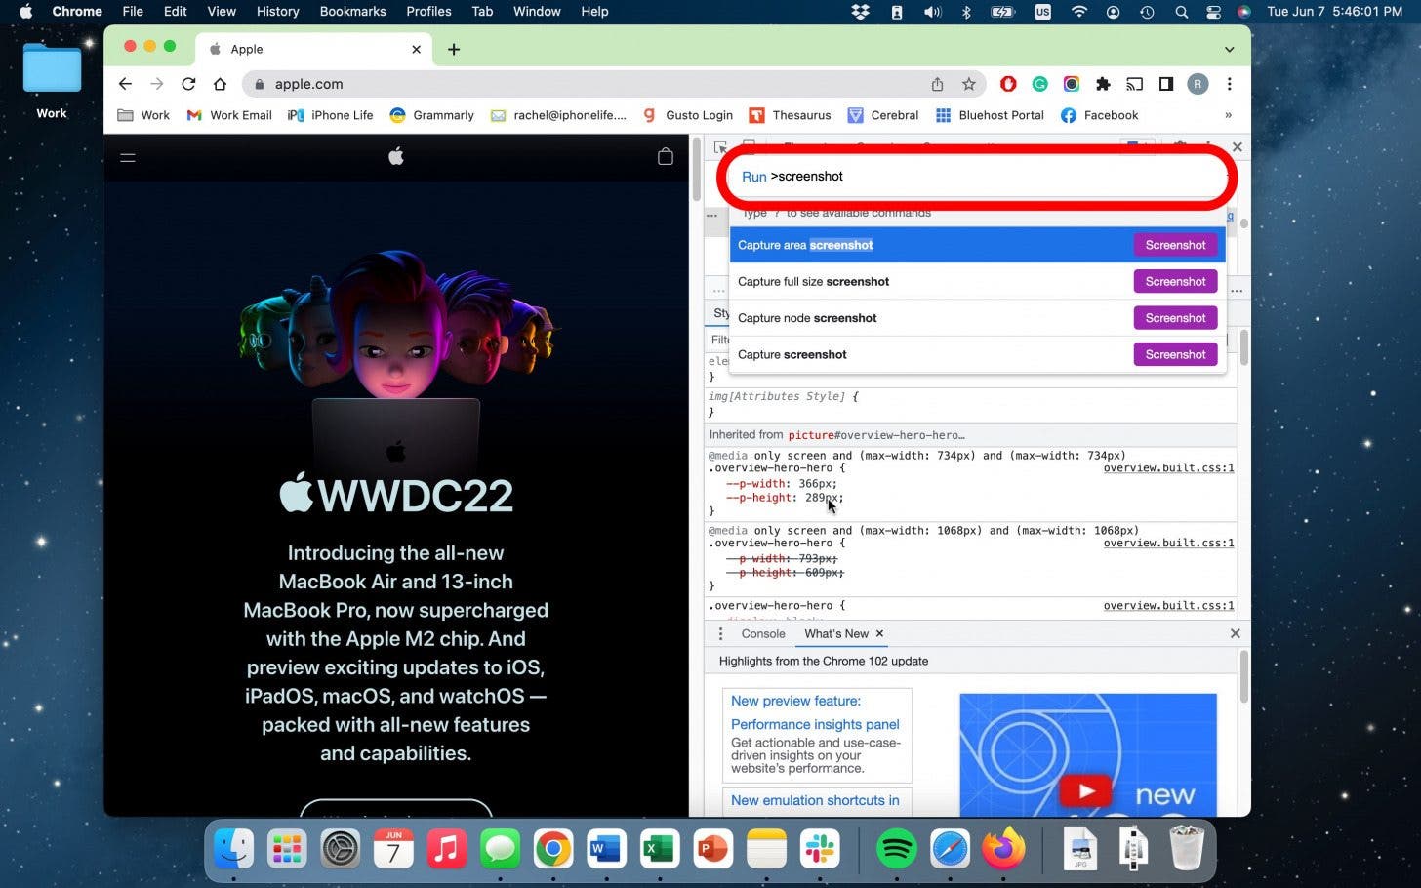Viewport: 1421px width, 888px height.
Task: Toggle the Chrome side panel icon
Action: coord(1165,84)
